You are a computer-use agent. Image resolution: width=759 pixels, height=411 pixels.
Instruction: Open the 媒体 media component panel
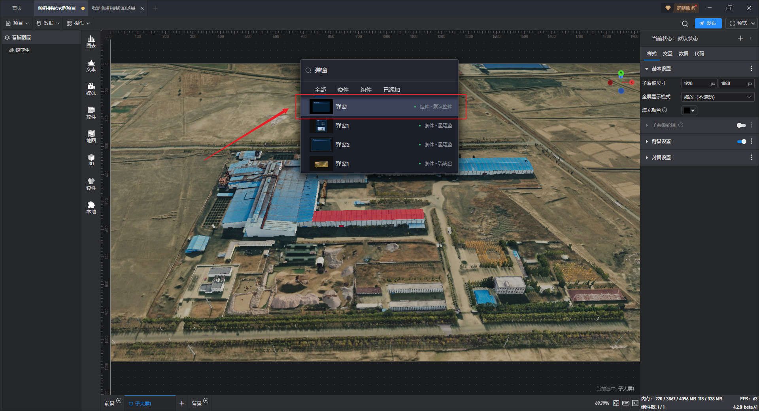[91, 89]
